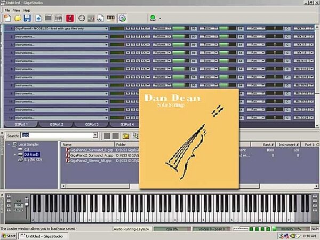Sort files by the Name column header
Screen dimensions: 320x240
88,145
